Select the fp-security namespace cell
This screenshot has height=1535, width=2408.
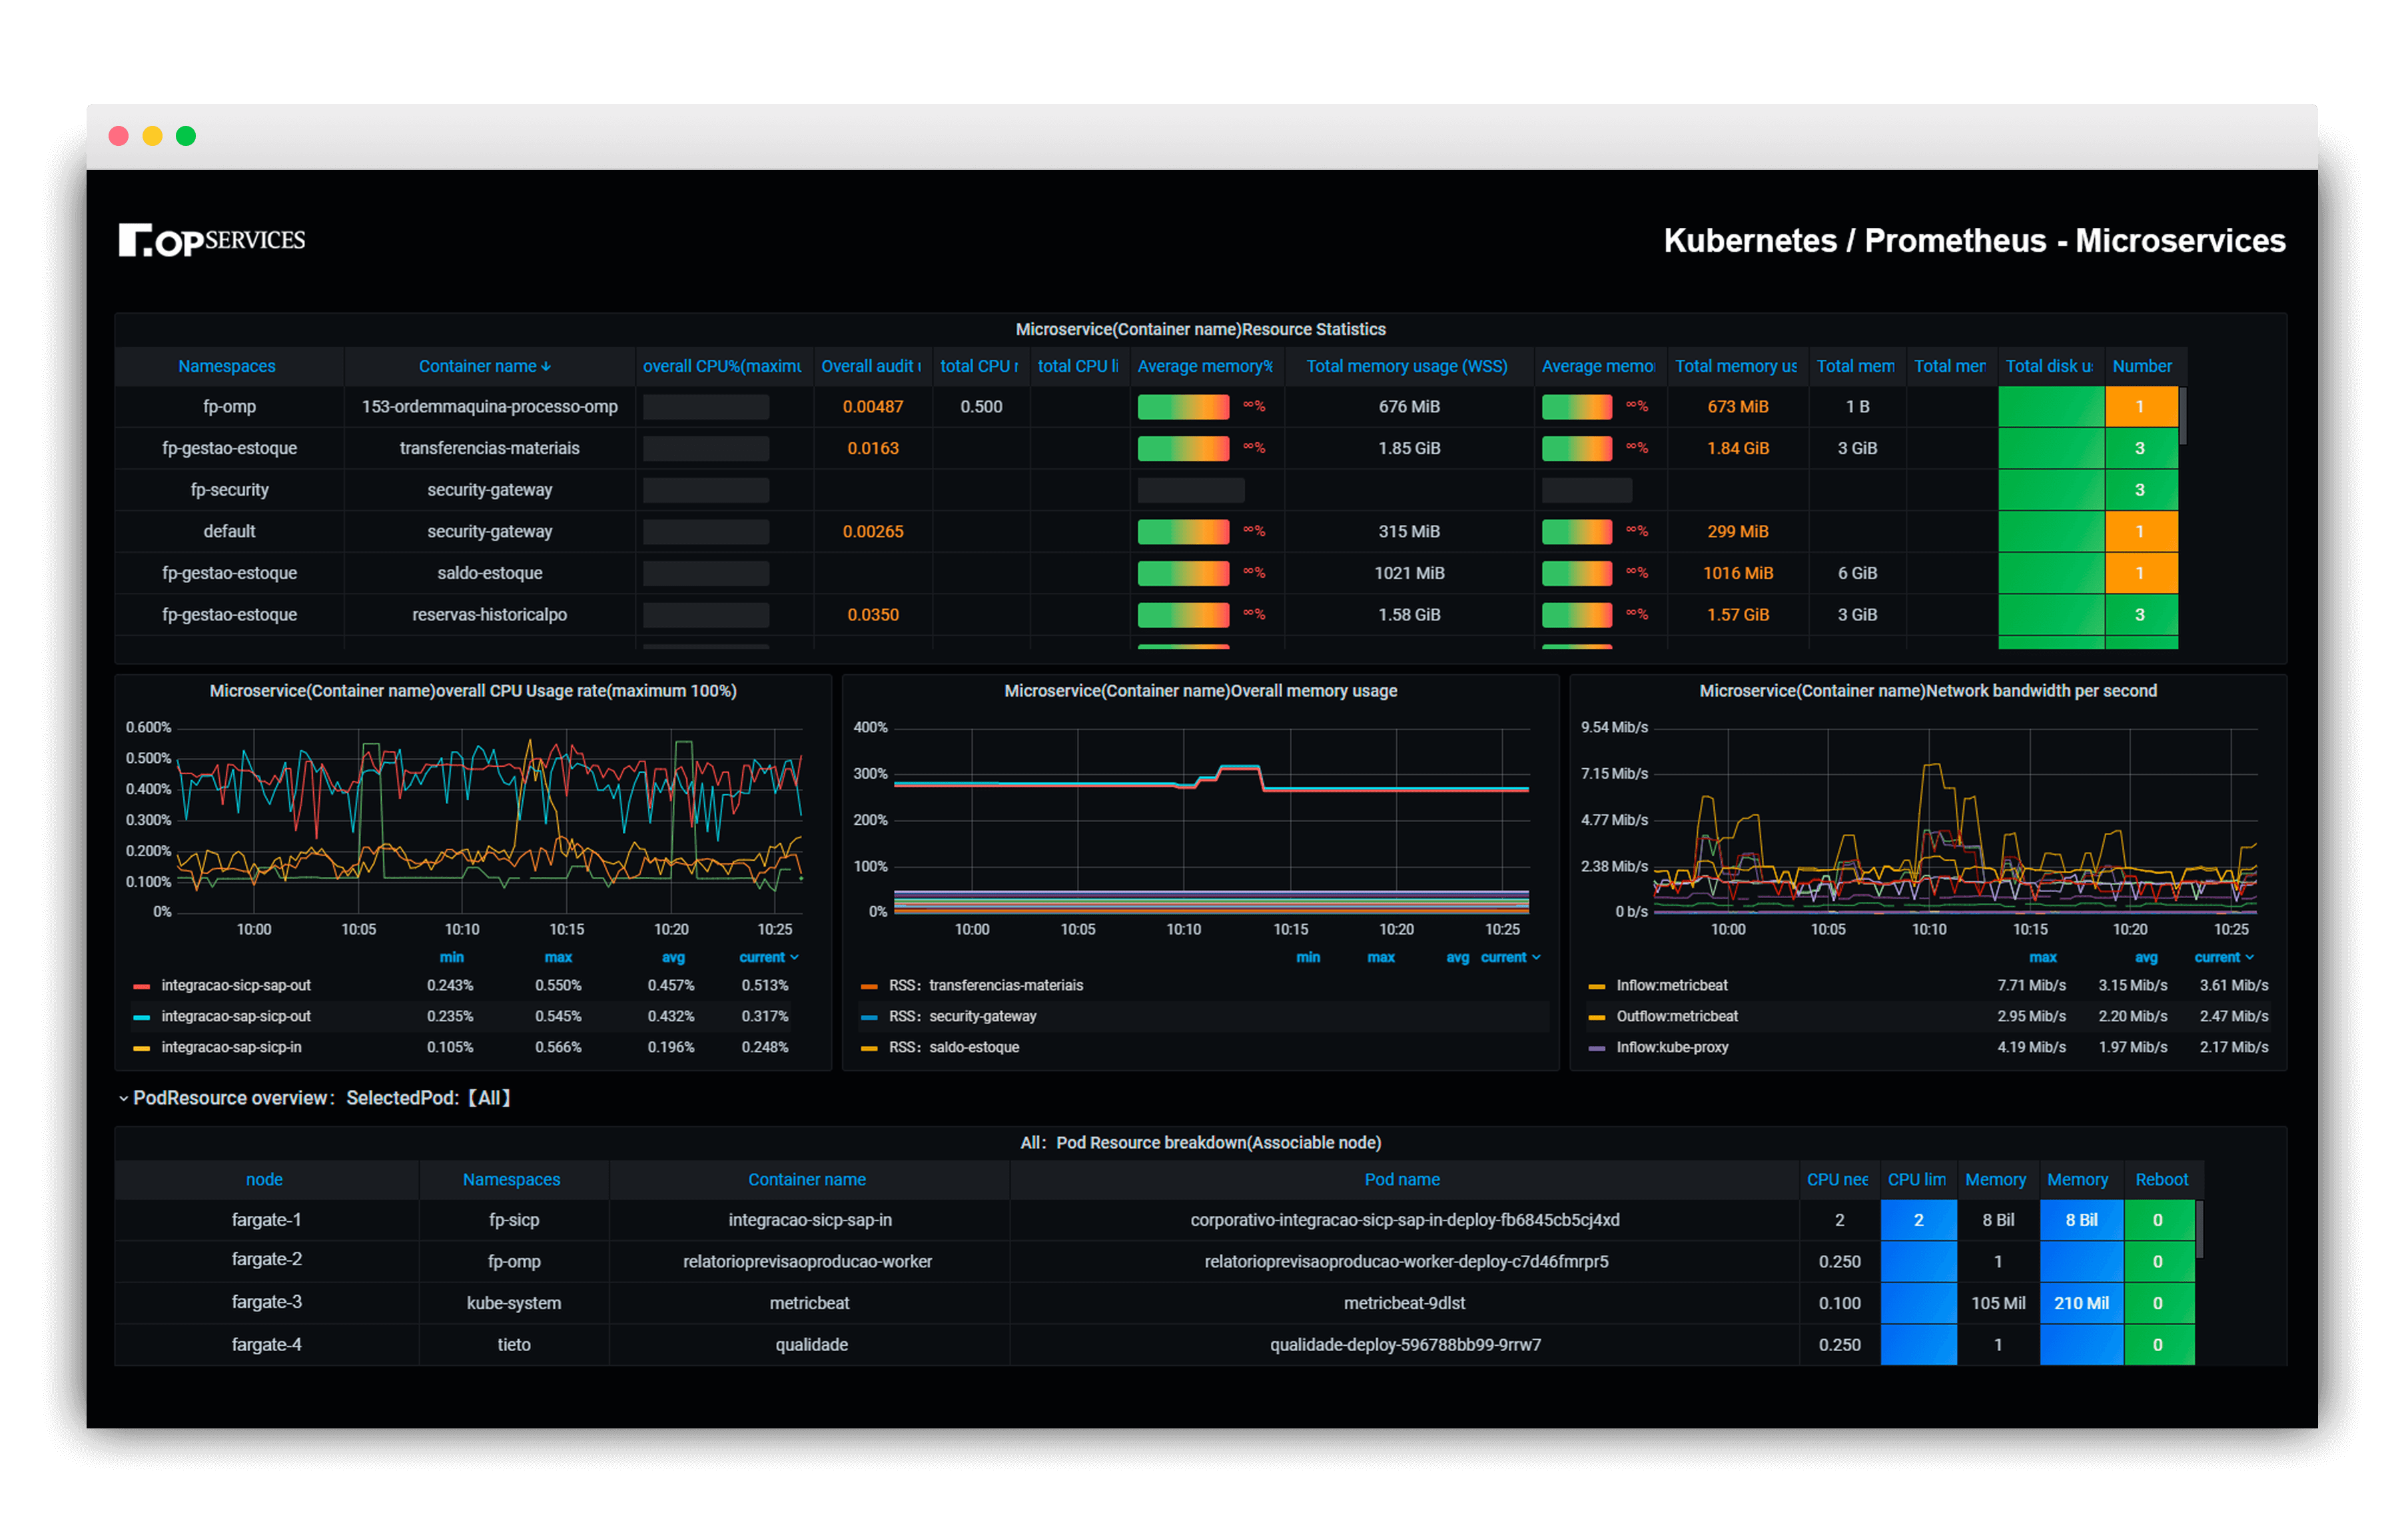coord(229,490)
